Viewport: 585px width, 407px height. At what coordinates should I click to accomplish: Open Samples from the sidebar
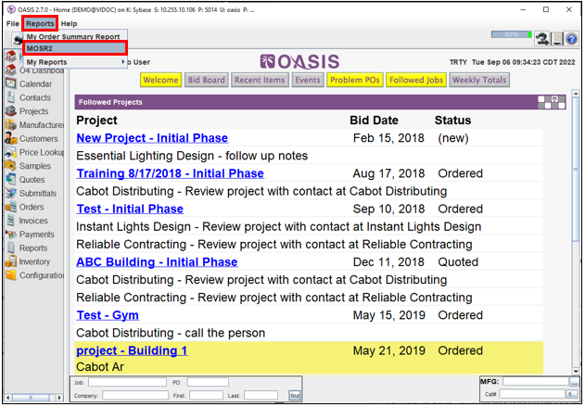29,166
